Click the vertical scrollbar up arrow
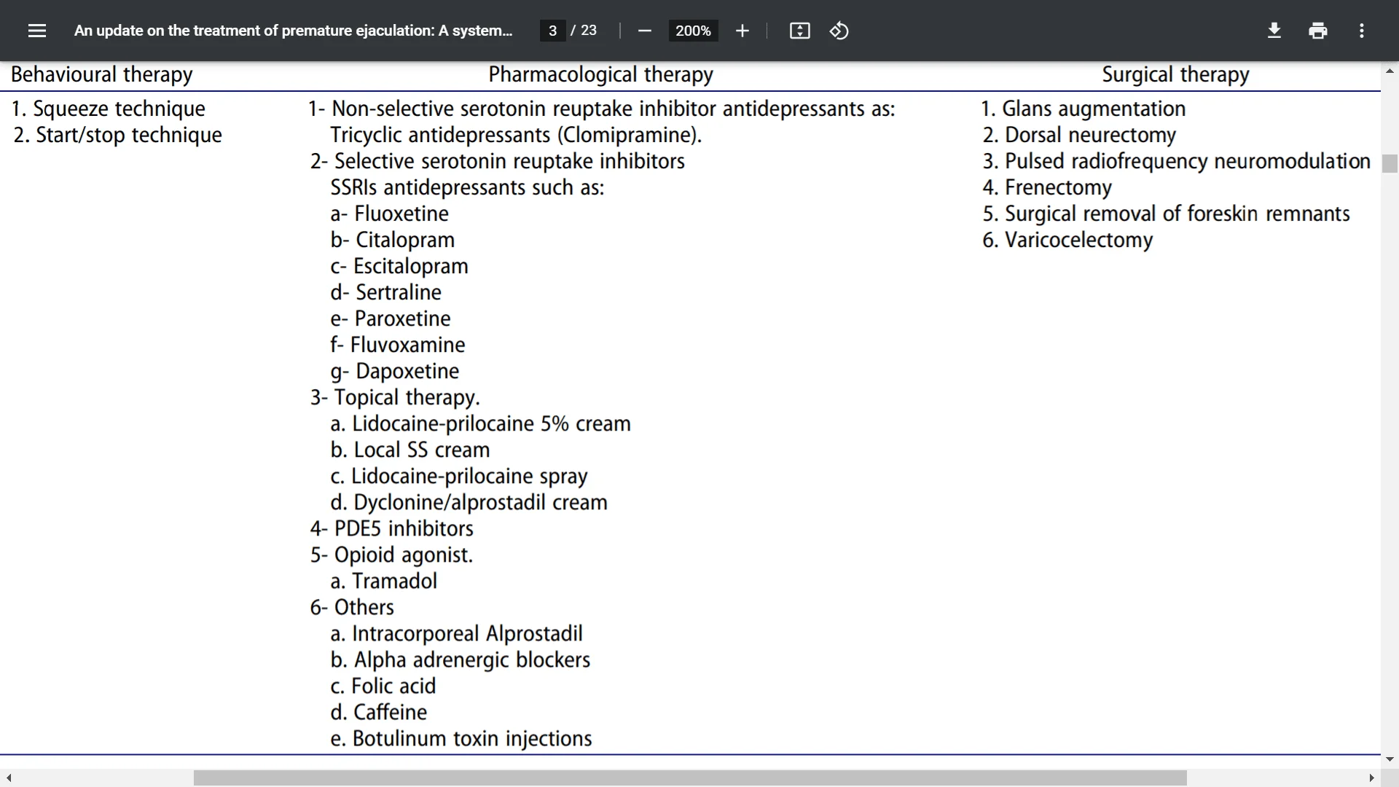This screenshot has width=1399, height=787. [x=1390, y=71]
